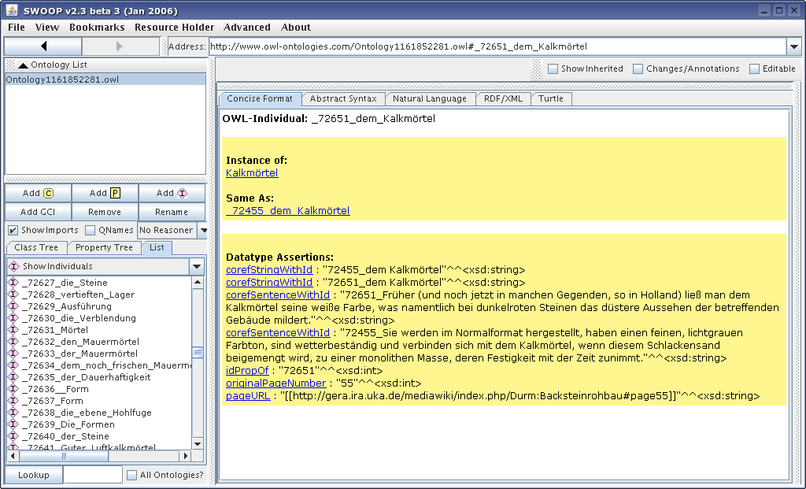Click the back navigation arrow
The height and width of the screenshot is (489, 806).
[43, 46]
